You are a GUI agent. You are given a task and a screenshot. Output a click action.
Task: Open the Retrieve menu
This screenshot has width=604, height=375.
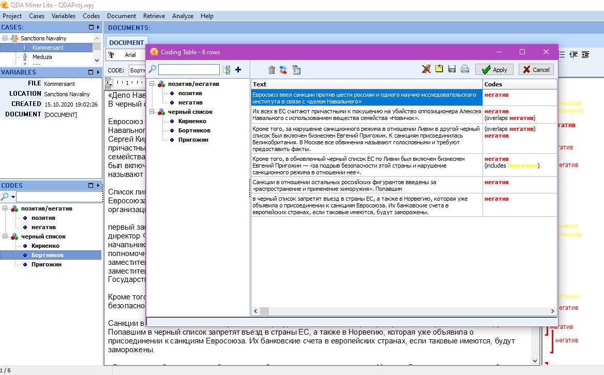154,16
